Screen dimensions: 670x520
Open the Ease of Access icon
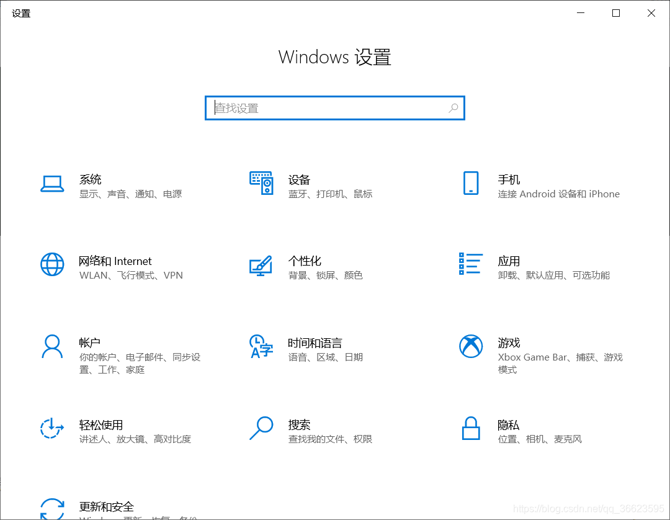pos(52,428)
